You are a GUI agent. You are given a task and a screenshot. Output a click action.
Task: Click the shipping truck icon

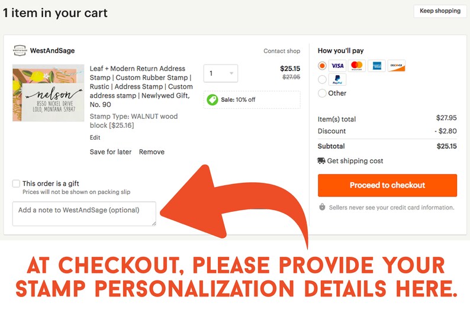321,161
